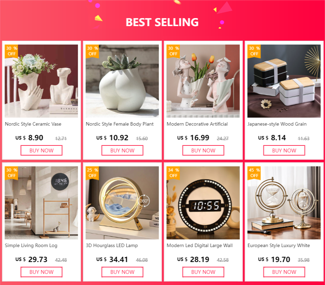Open the 3D hourglass sand lamp image
The image size is (325, 285).
122,203
